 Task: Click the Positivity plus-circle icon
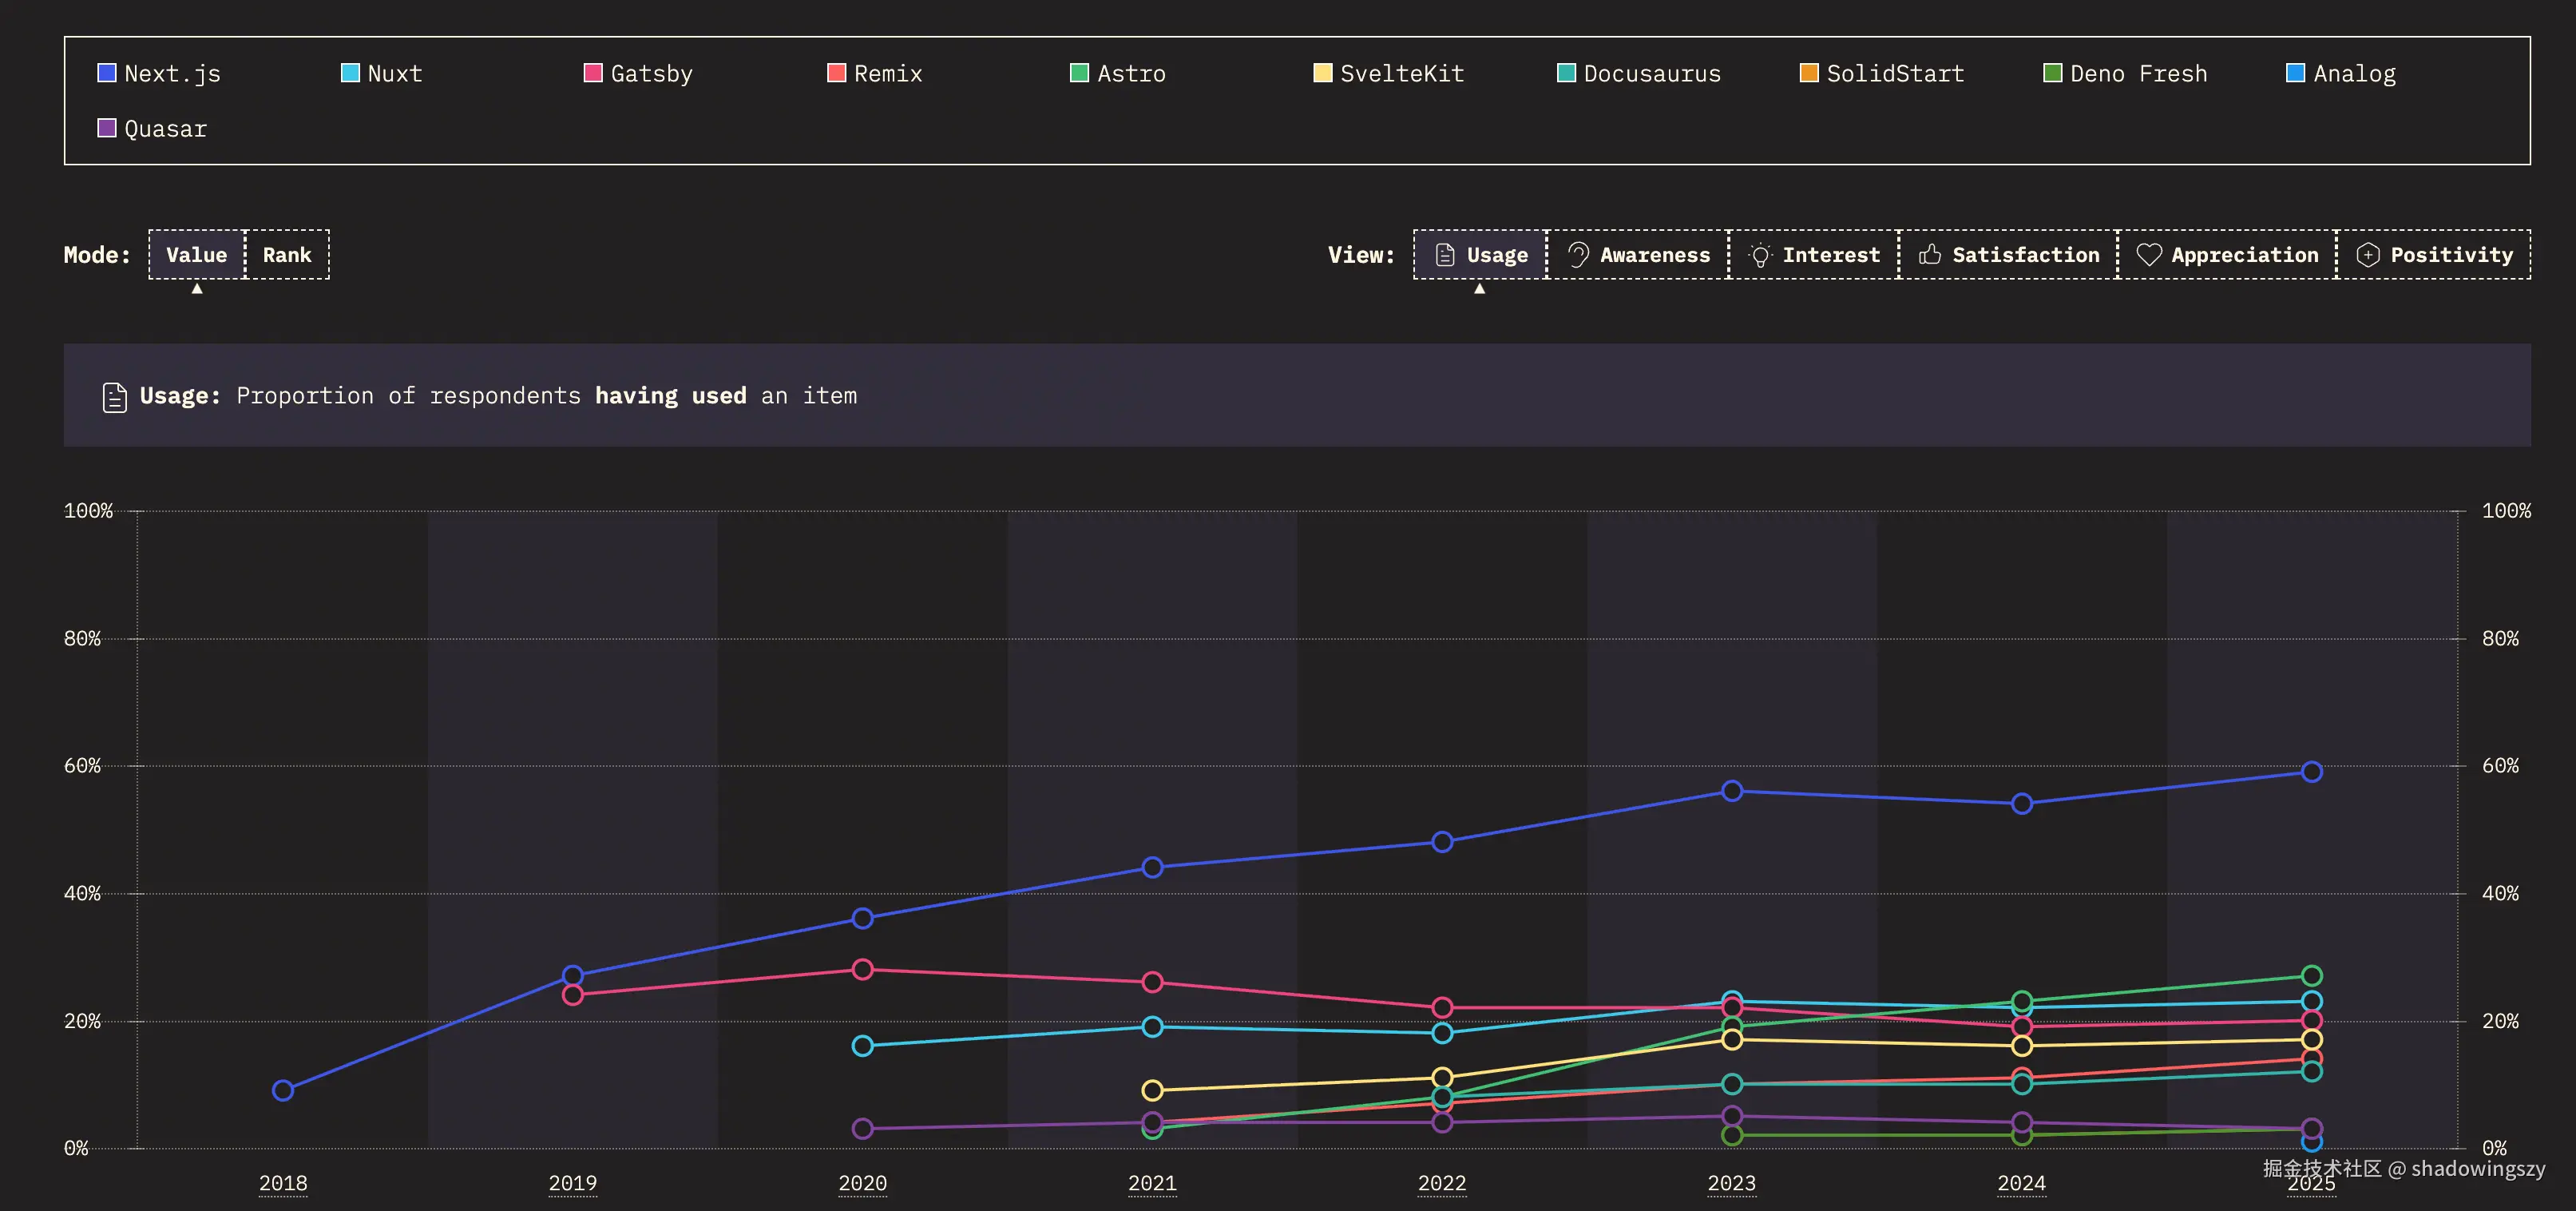point(2368,255)
